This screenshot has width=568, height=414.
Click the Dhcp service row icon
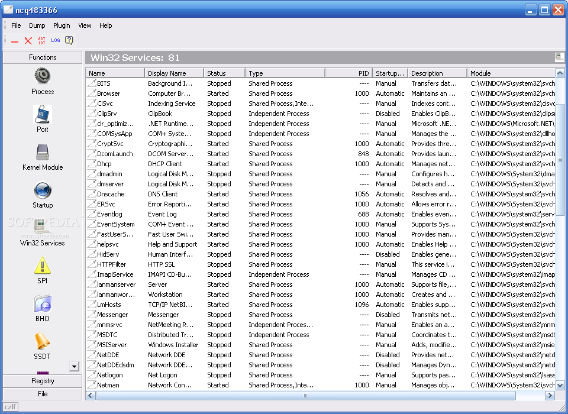(x=91, y=164)
